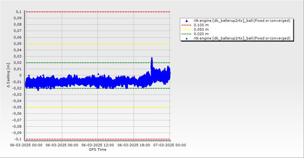304x158 pixels.
Task: Click the '0,03' y-axis tick label
Action: click(x=17, y=57)
